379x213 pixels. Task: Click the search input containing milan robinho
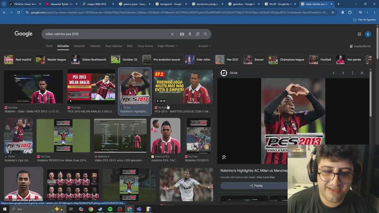107,34
